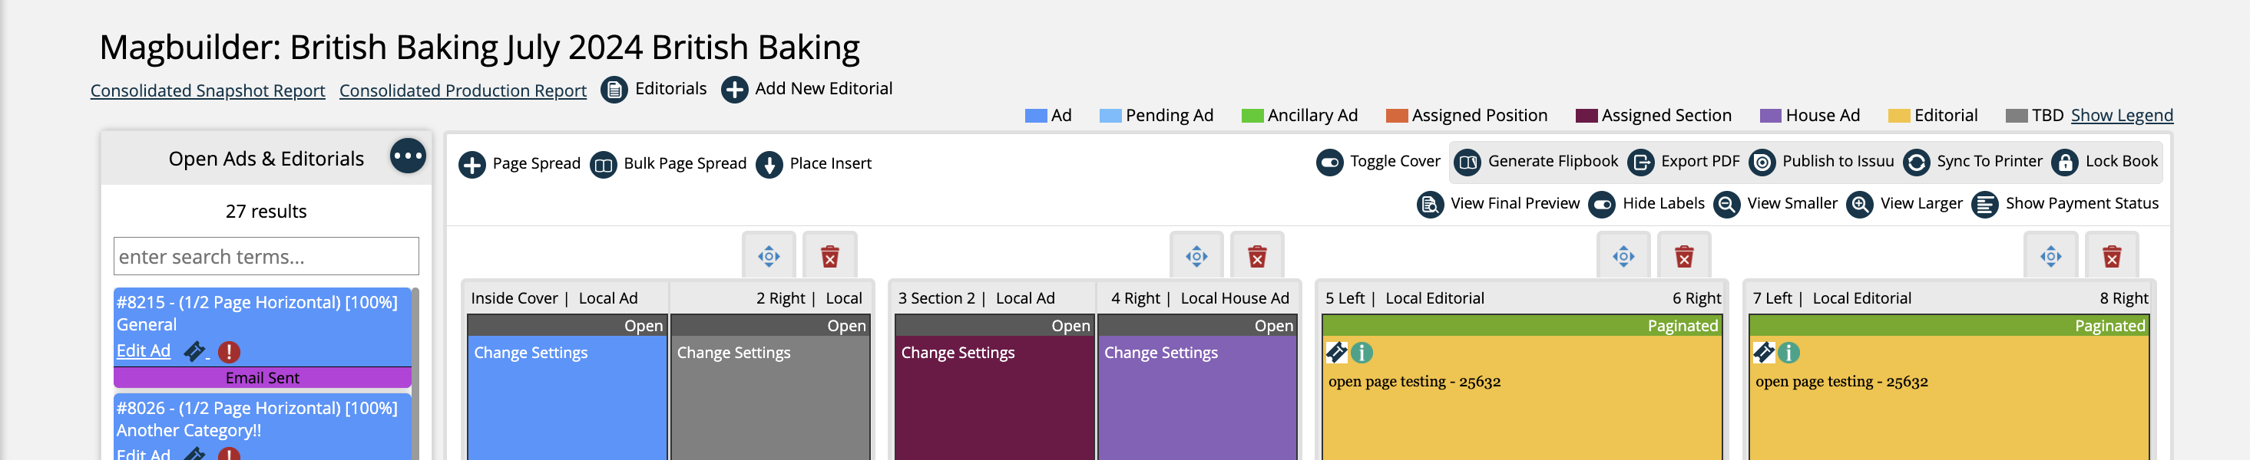Click the ticket icon on page 7 editorial

pyautogui.click(x=1763, y=352)
